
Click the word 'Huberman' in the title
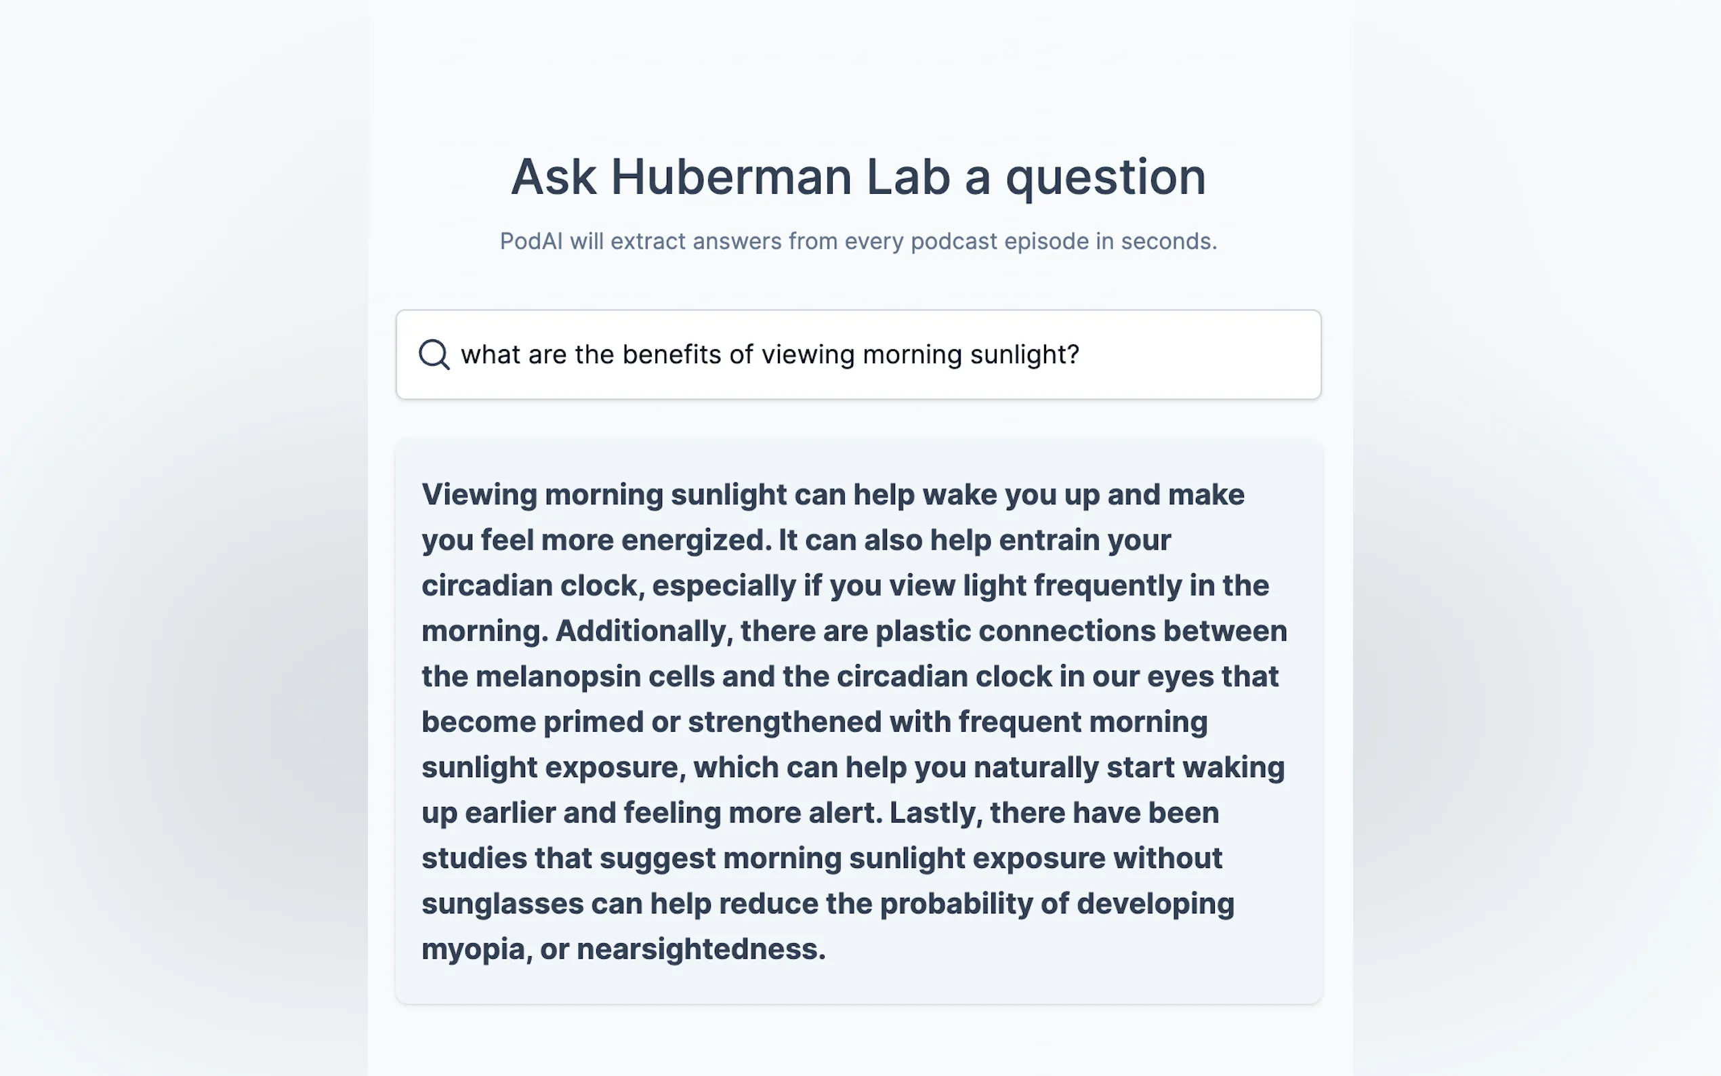pos(730,178)
